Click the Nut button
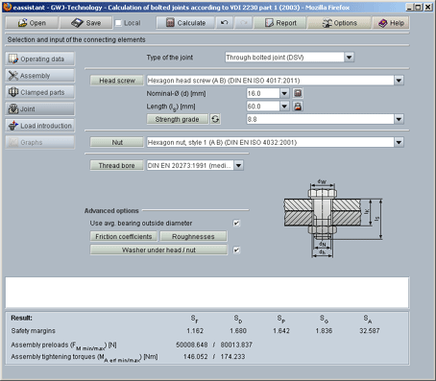Image resolution: width=436 pixels, height=381 pixels. click(117, 142)
